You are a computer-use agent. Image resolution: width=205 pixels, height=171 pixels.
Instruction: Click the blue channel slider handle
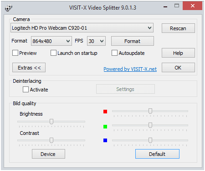coord(150,140)
